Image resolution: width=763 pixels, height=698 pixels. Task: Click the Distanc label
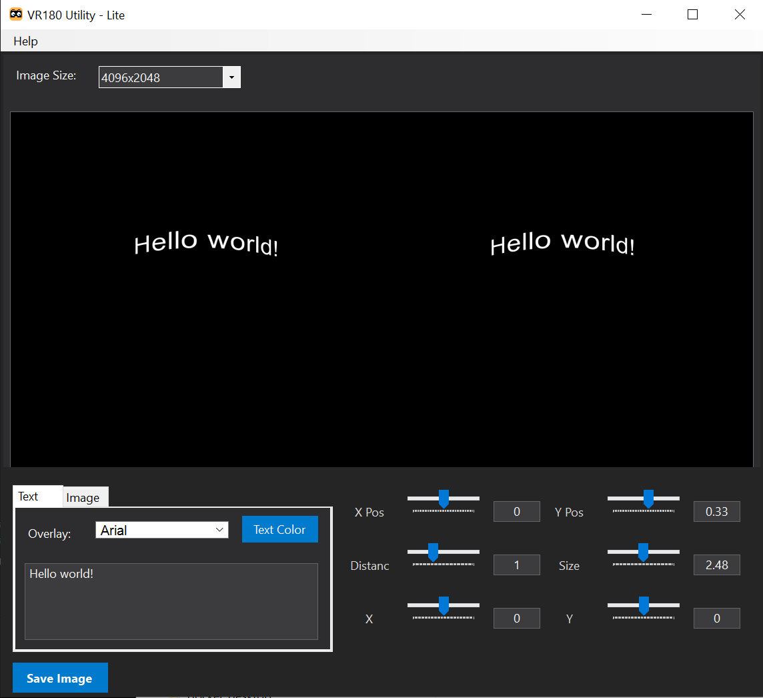click(x=369, y=566)
